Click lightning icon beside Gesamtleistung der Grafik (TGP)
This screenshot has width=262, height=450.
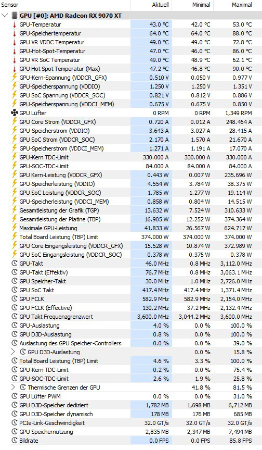click(x=15, y=210)
